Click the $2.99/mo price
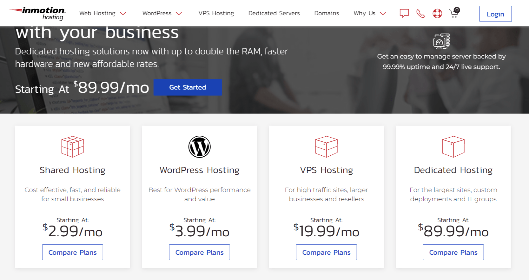529x280 pixels. 72,231
